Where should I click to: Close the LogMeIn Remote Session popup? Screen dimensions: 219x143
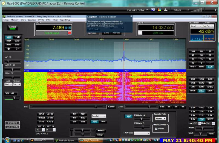[131, 16]
